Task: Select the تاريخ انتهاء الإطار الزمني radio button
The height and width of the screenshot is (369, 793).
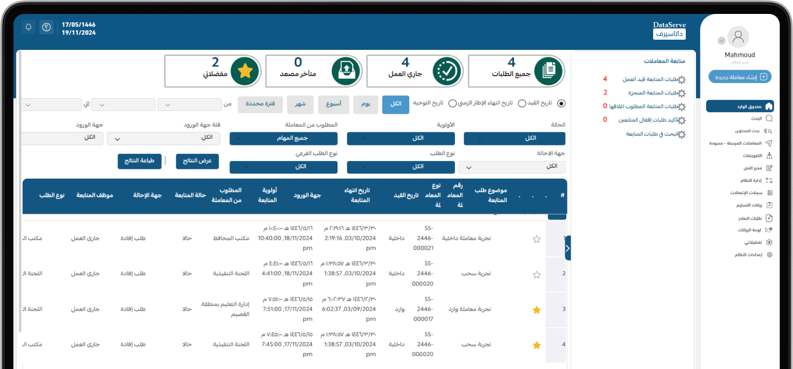Action: click(x=522, y=103)
